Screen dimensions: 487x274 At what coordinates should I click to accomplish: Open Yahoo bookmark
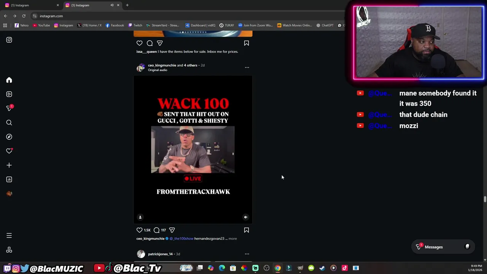[x=21, y=25]
